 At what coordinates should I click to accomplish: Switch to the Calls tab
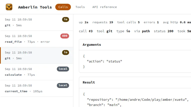63,7
